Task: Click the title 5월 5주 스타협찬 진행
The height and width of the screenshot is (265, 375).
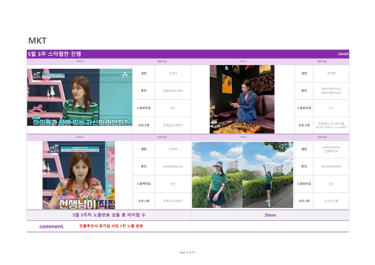Action: pyautogui.click(x=54, y=54)
